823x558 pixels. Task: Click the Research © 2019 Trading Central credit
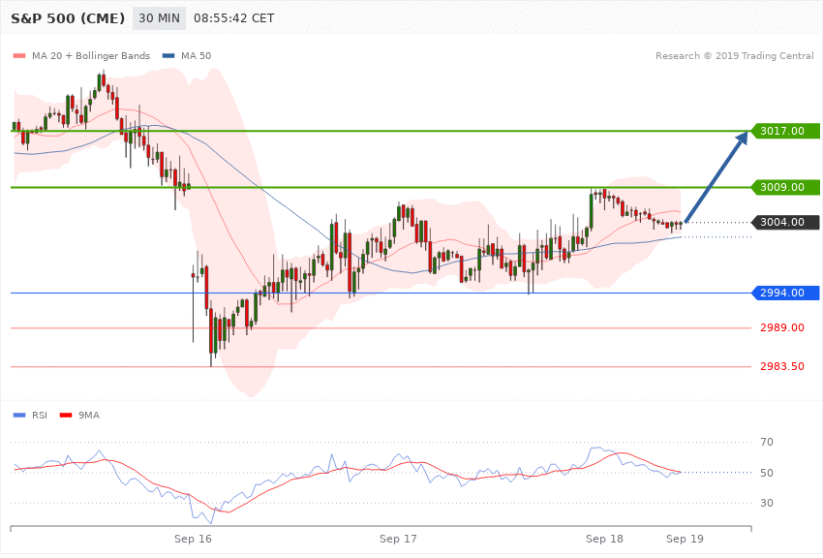point(734,55)
